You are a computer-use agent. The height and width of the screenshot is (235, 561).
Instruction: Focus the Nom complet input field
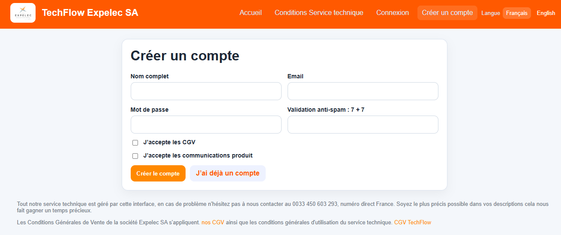click(206, 91)
